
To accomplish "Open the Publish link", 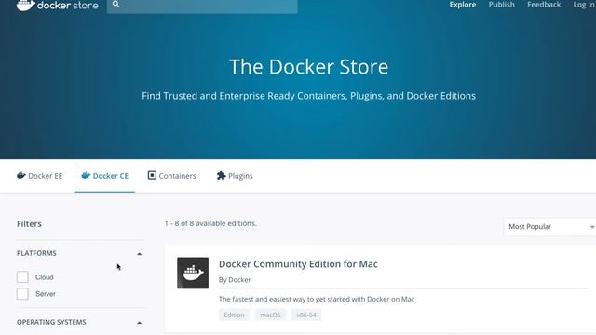I will click(501, 5).
